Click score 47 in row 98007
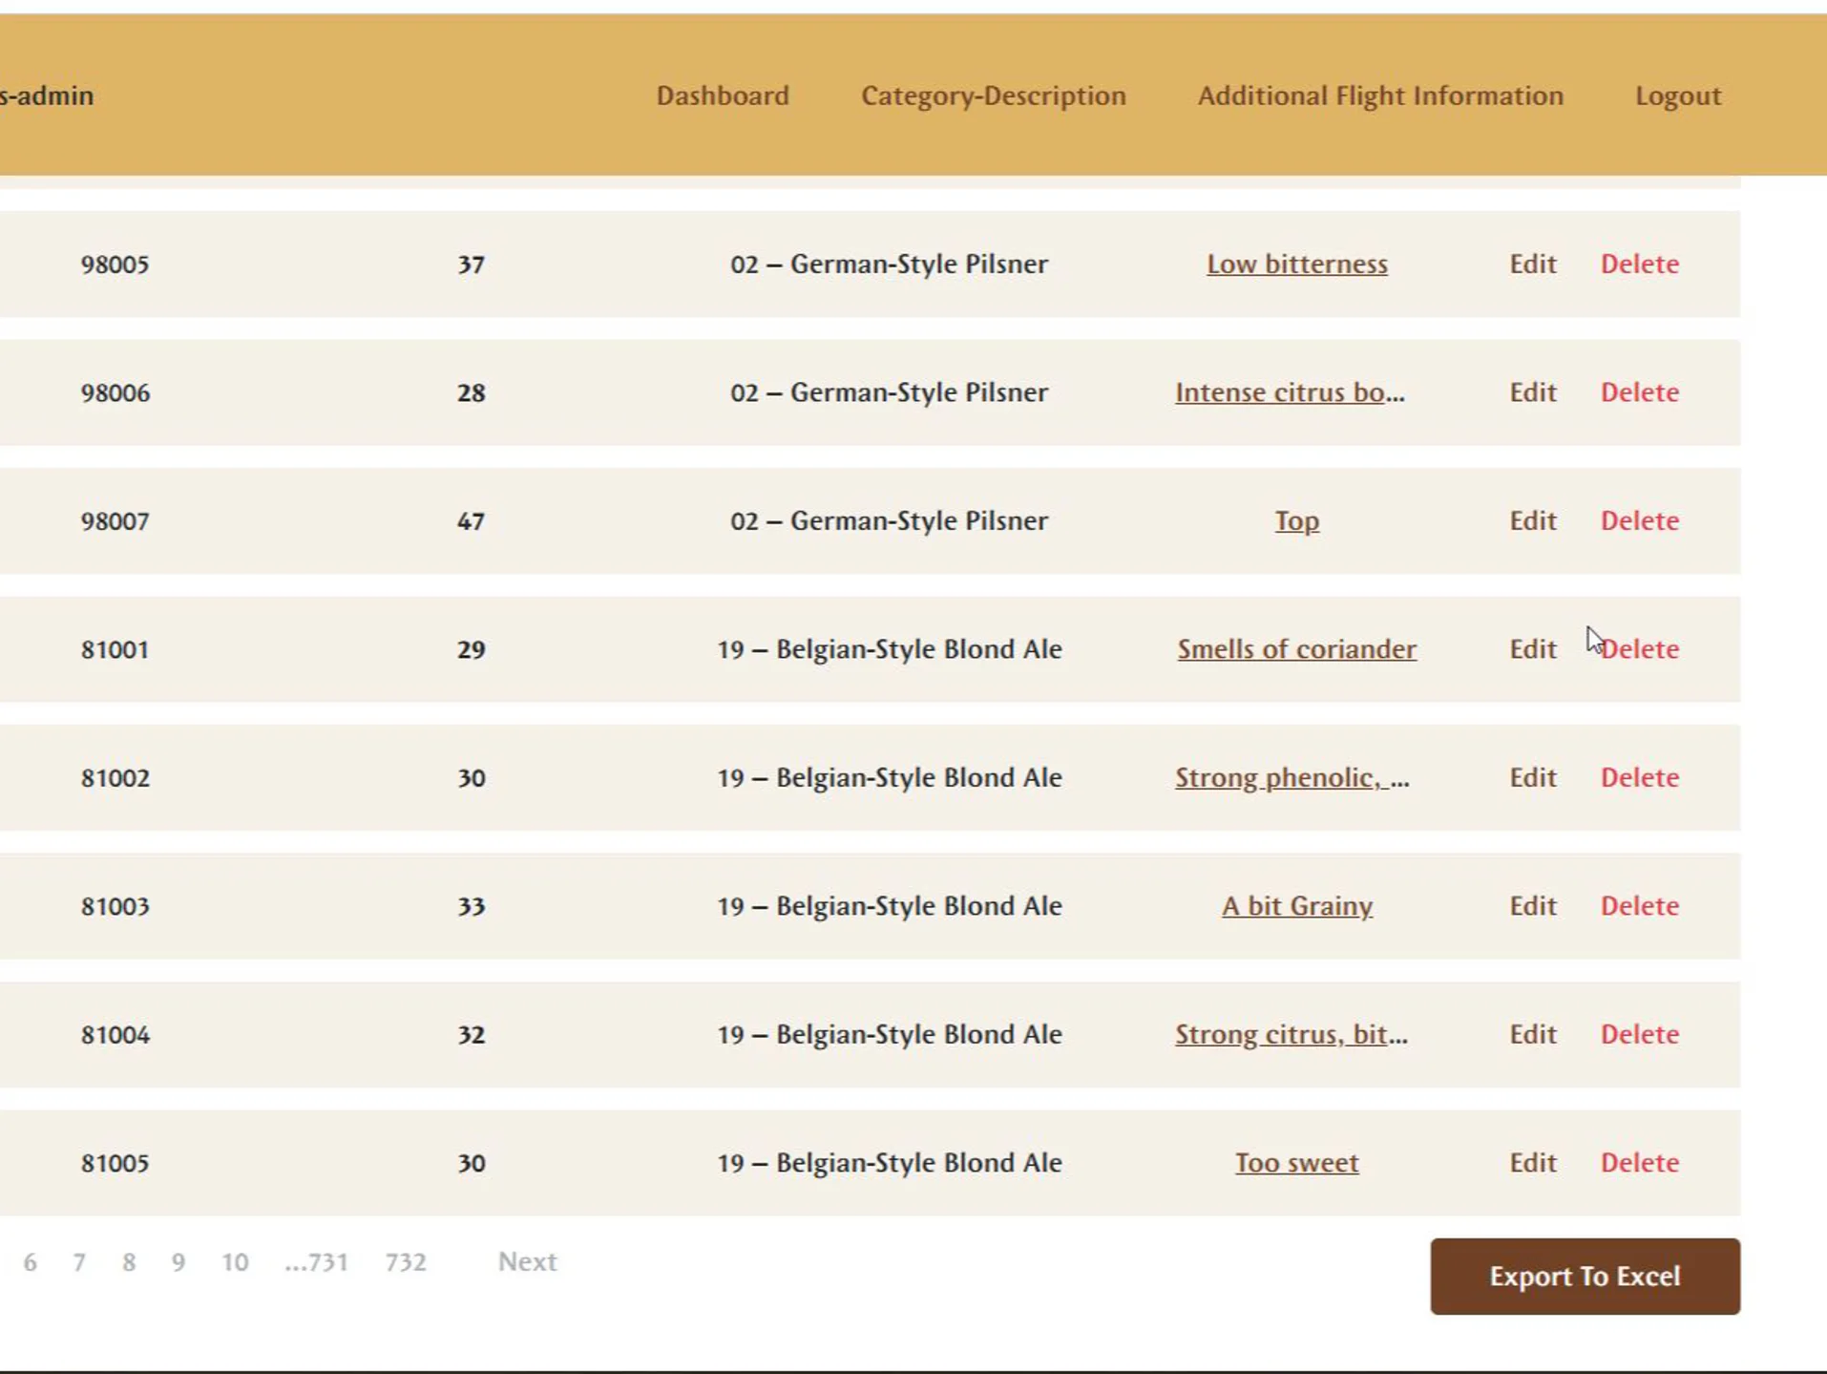The image size is (1827, 1374). tap(471, 521)
